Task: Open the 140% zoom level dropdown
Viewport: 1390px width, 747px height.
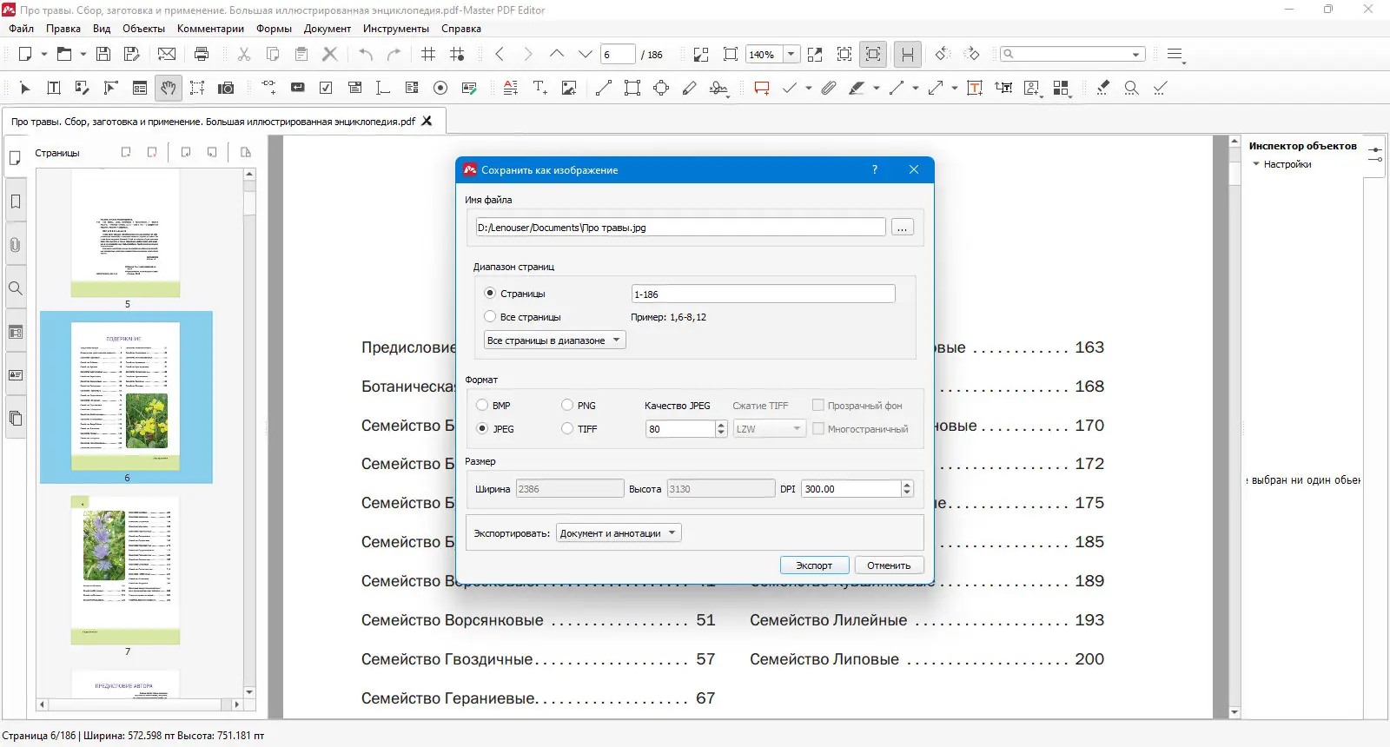Action: 791,54
